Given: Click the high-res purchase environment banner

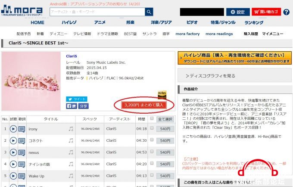Looking at the screenshot, I should [x=235, y=58].
